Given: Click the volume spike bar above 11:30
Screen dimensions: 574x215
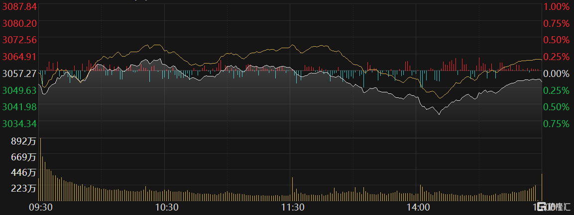Looking at the screenshot, I should (x=293, y=189).
